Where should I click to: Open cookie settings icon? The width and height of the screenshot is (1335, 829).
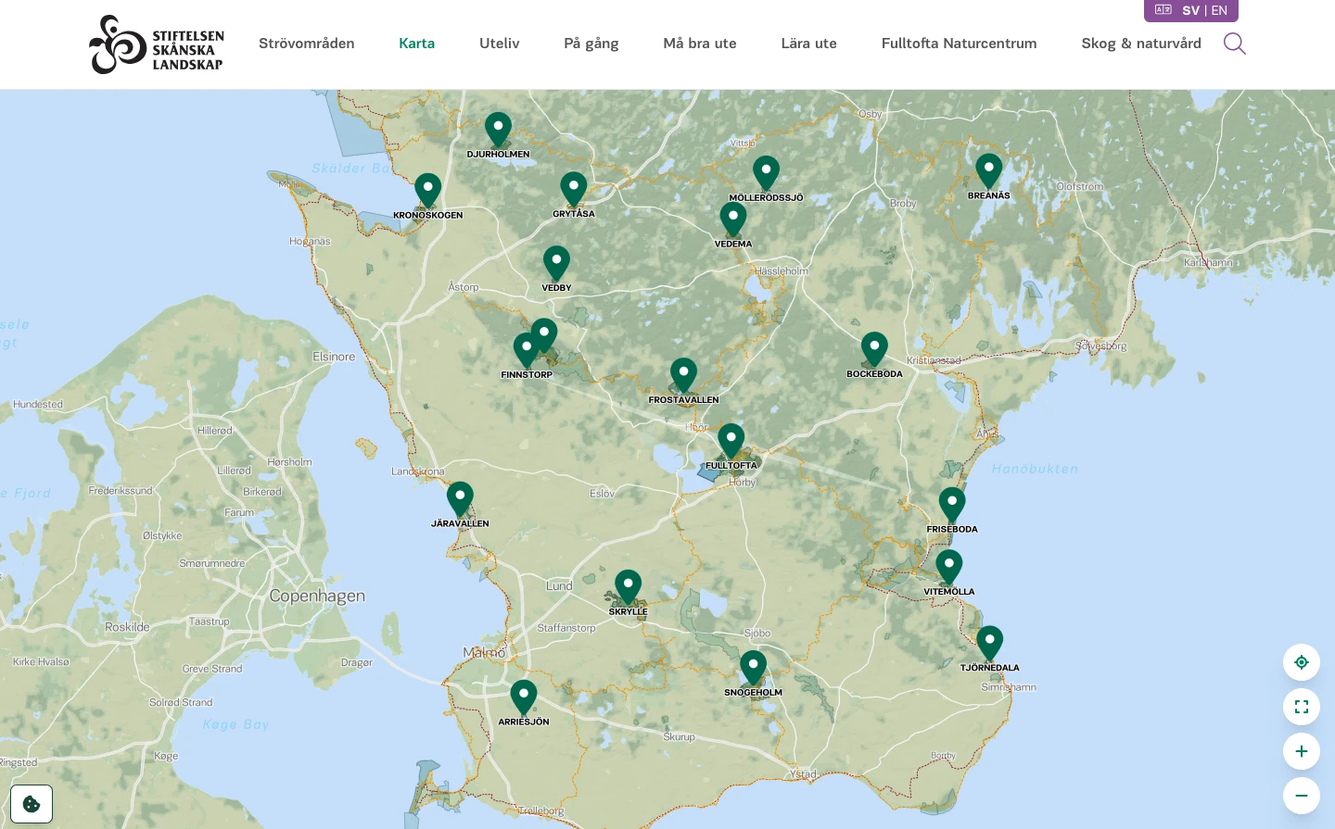point(32,804)
